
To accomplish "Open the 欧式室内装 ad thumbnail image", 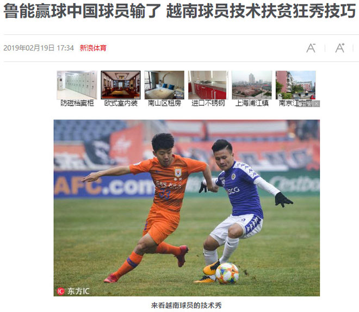I will (121, 85).
